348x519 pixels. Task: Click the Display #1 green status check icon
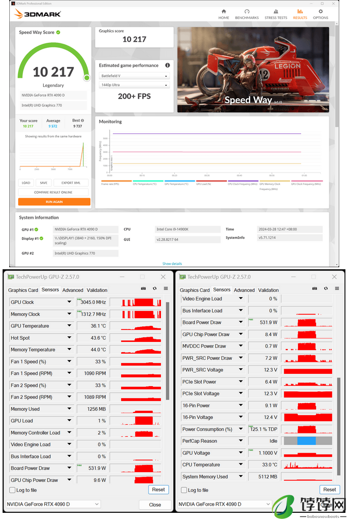pos(41,238)
